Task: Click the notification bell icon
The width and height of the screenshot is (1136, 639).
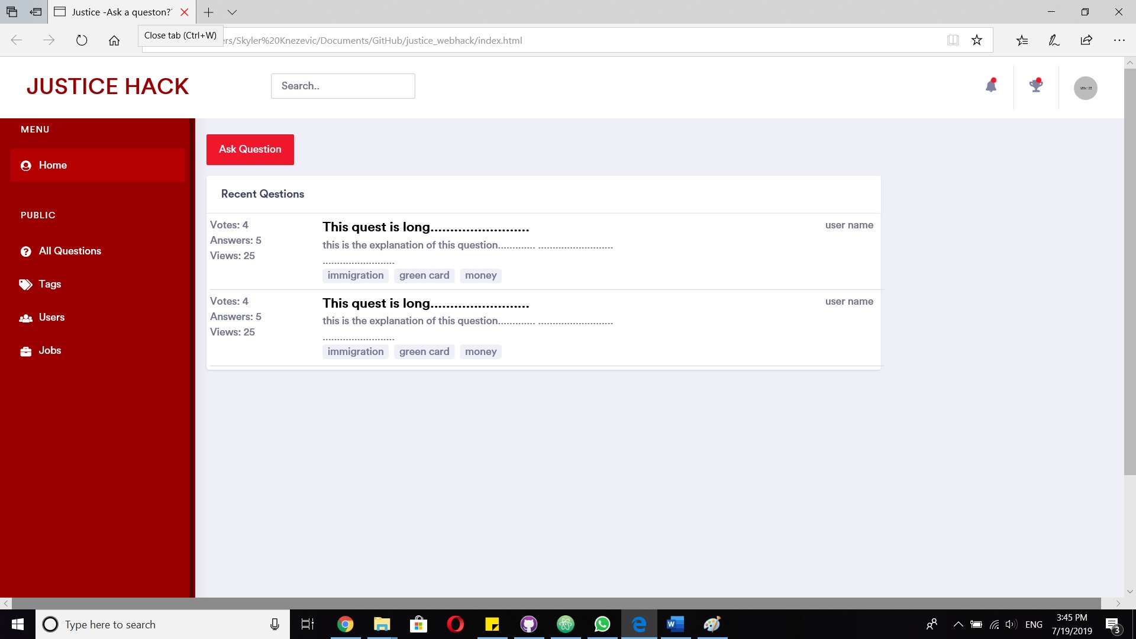Action: point(991,86)
